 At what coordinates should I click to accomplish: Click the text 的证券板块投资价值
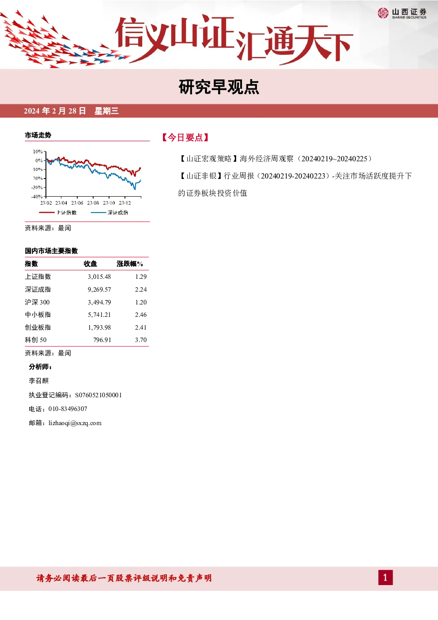click(x=213, y=193)
